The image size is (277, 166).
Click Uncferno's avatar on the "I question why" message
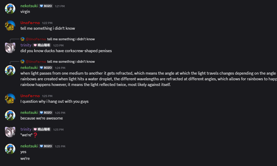tap(10, 98)
